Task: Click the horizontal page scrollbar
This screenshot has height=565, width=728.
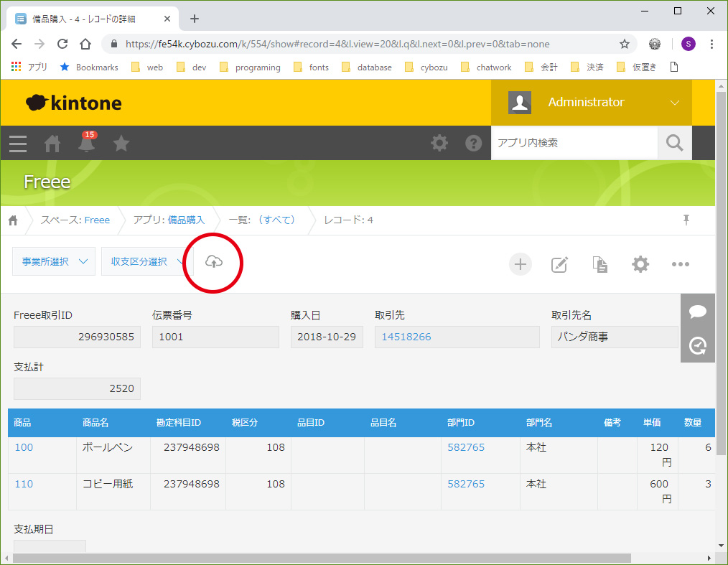Action: pos(322,558)
